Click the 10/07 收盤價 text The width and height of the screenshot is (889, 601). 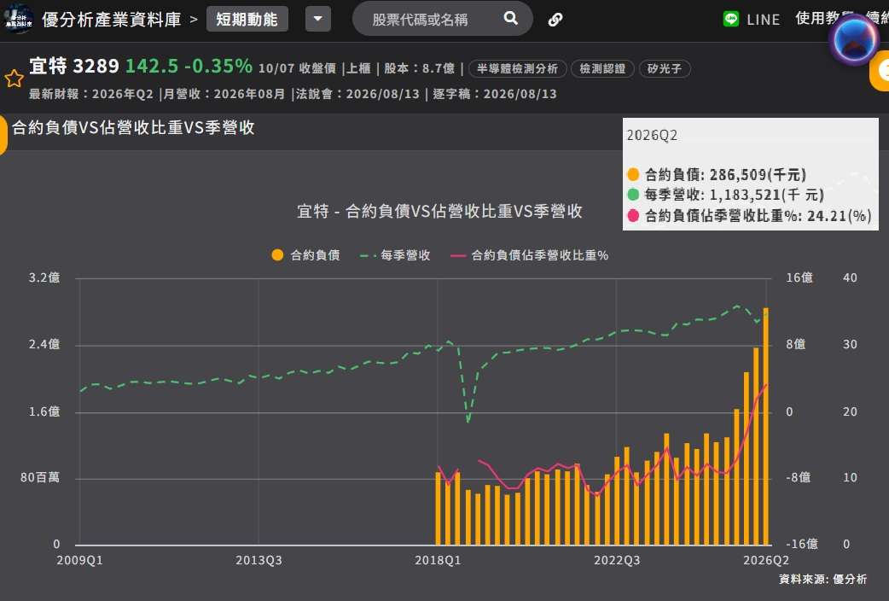(x=297, y=68)
